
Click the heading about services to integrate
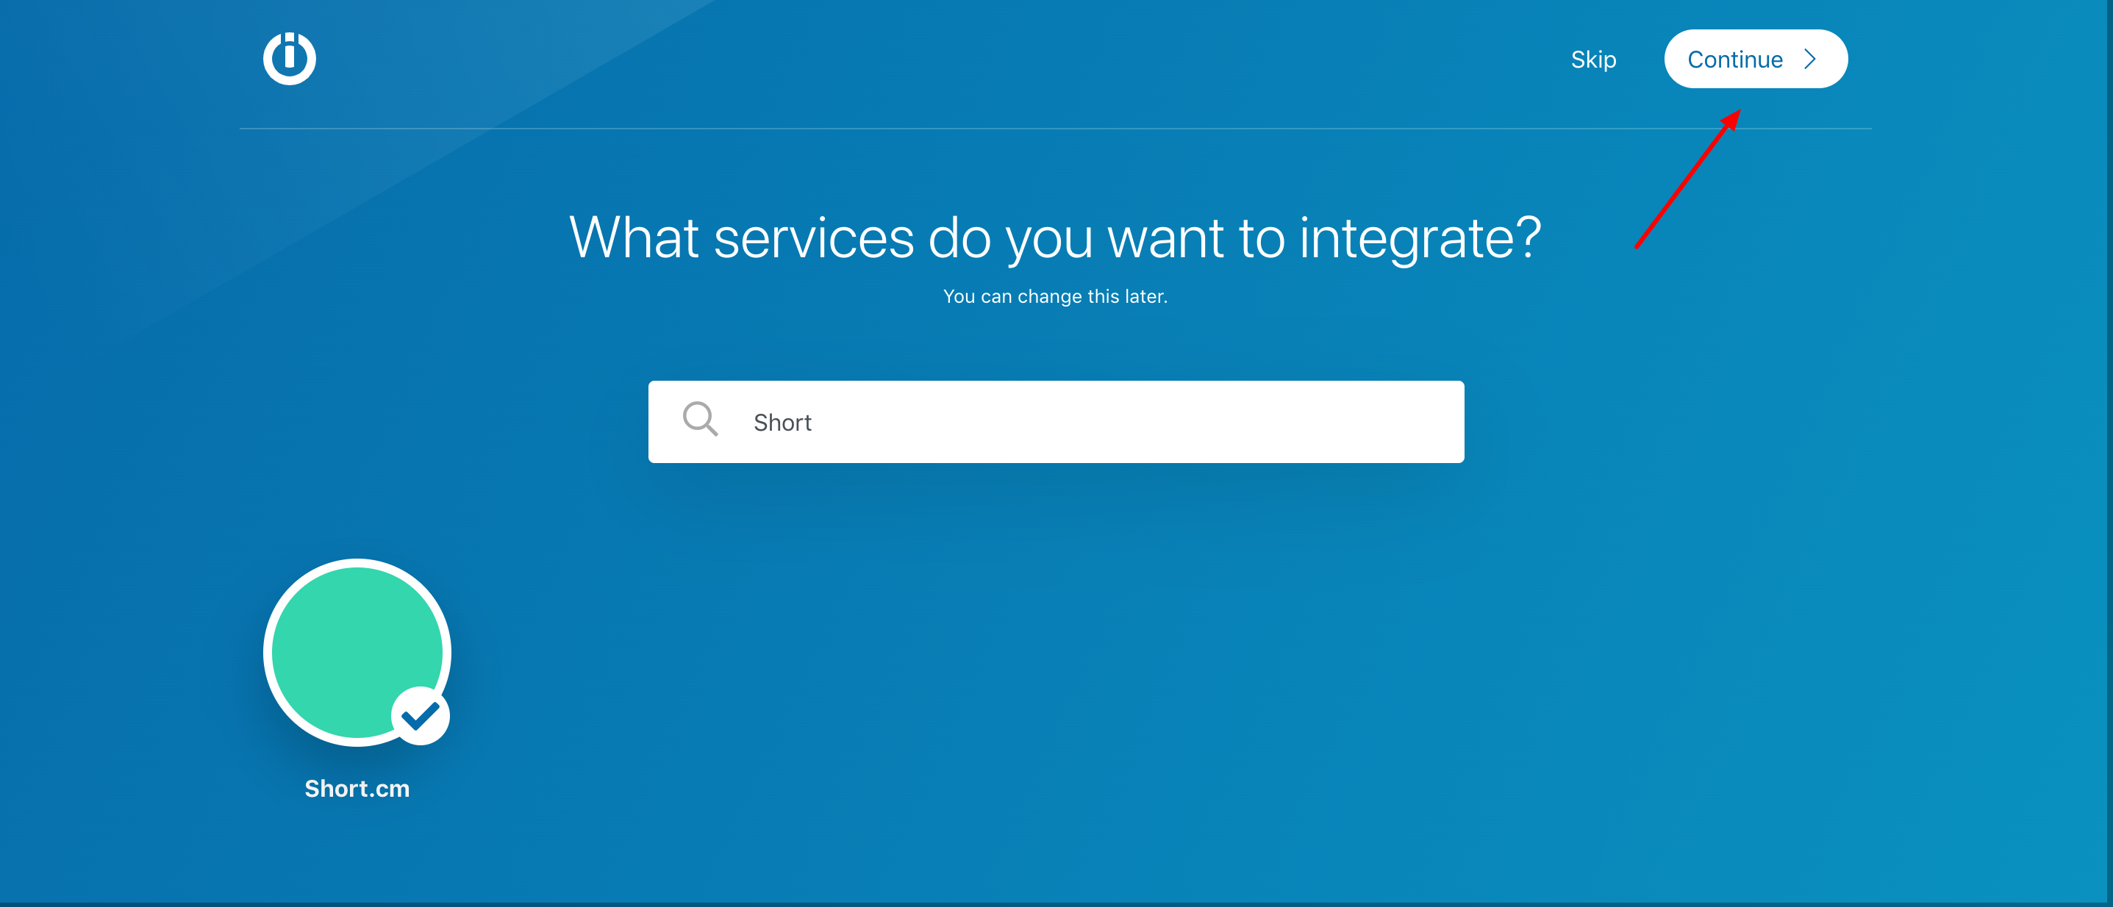tap(1055, 238)
